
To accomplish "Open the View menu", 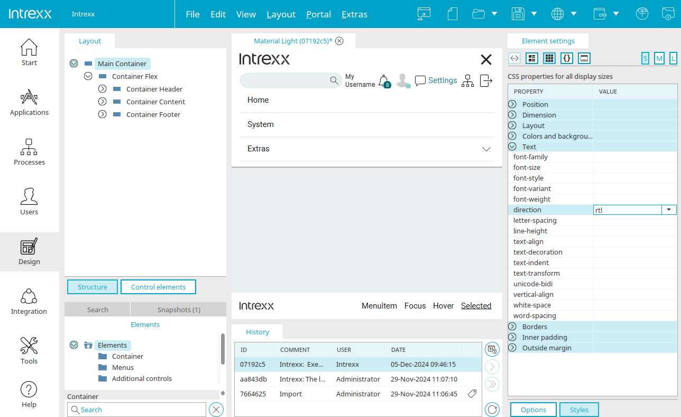I will point(246,14).
